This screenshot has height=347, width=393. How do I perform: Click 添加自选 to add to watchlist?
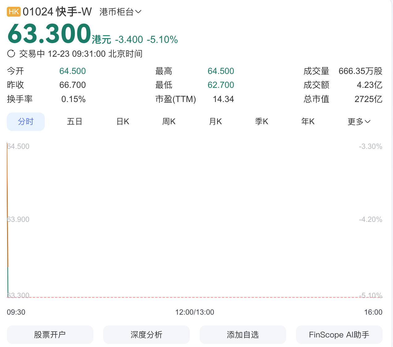(x=243, y=335)
